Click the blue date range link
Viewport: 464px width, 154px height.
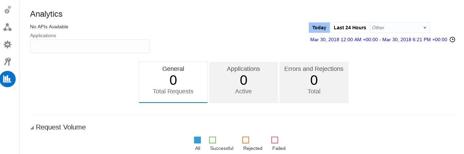click(x=379, y=40)
